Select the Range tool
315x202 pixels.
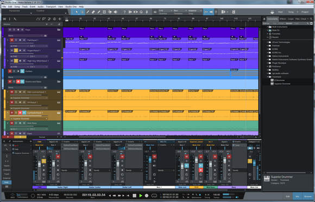82,12
